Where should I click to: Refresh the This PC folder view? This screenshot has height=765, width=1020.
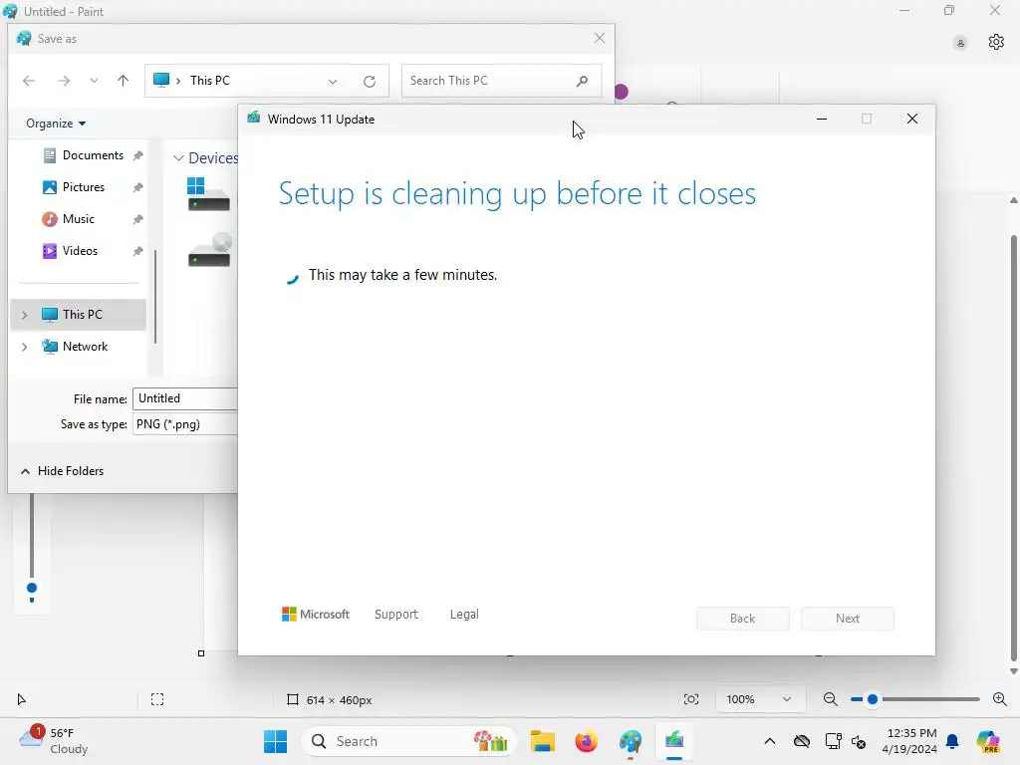click(x=370, y=82)
